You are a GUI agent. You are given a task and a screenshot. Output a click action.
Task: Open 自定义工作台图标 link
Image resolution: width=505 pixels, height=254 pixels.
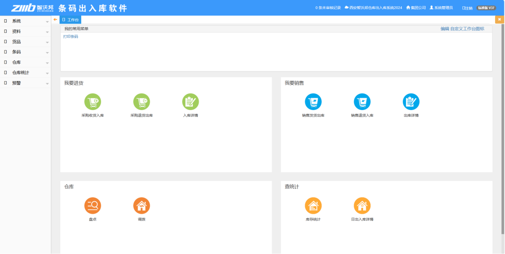(x=467, y=29)
